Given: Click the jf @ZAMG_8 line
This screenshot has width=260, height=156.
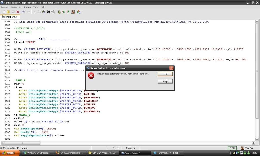Looking at the screenshot, I should click(22, 115).
